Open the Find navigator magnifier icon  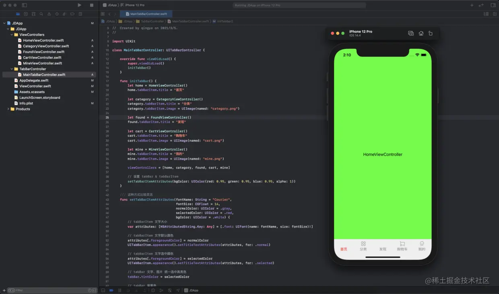point(41,14)
